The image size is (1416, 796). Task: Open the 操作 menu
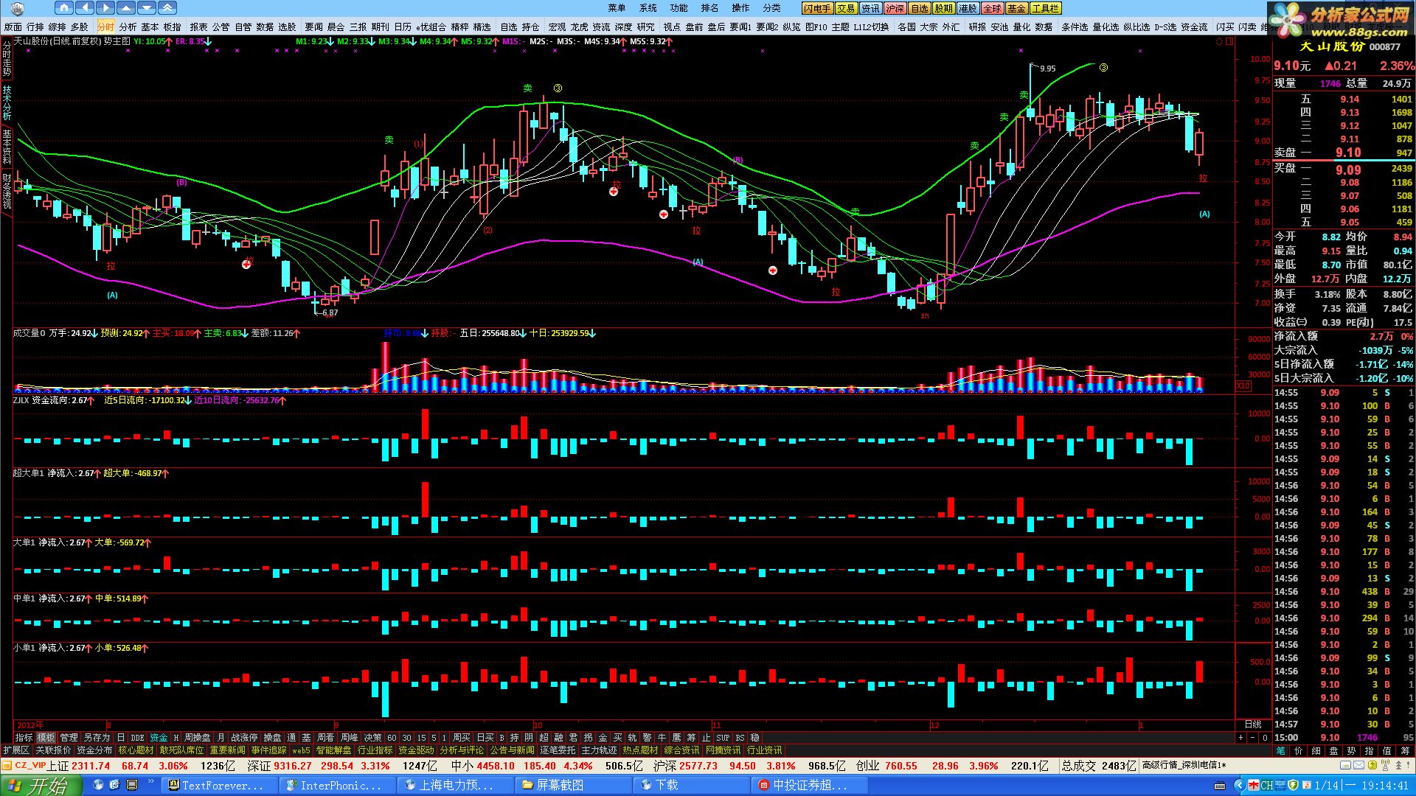(x=740, y=8)
